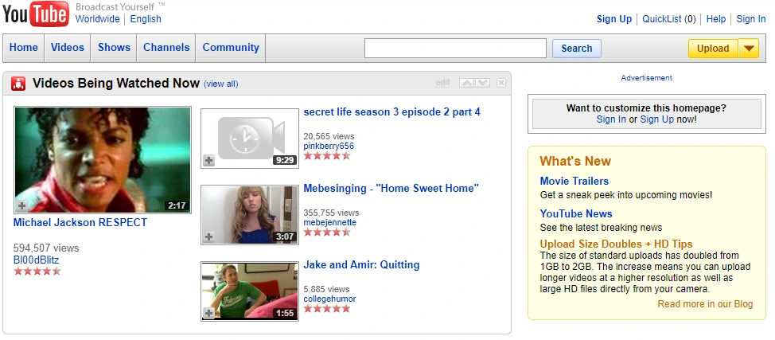Click the star rating under mebejennette

(x=327, y=233)
